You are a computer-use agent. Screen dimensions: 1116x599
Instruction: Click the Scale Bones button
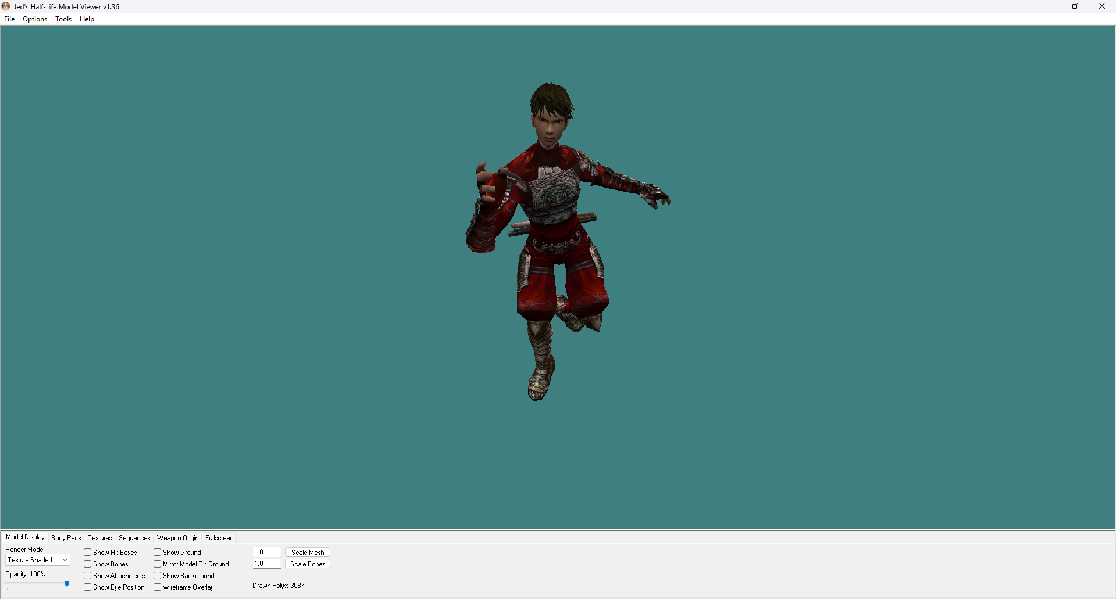coord(308,564)
